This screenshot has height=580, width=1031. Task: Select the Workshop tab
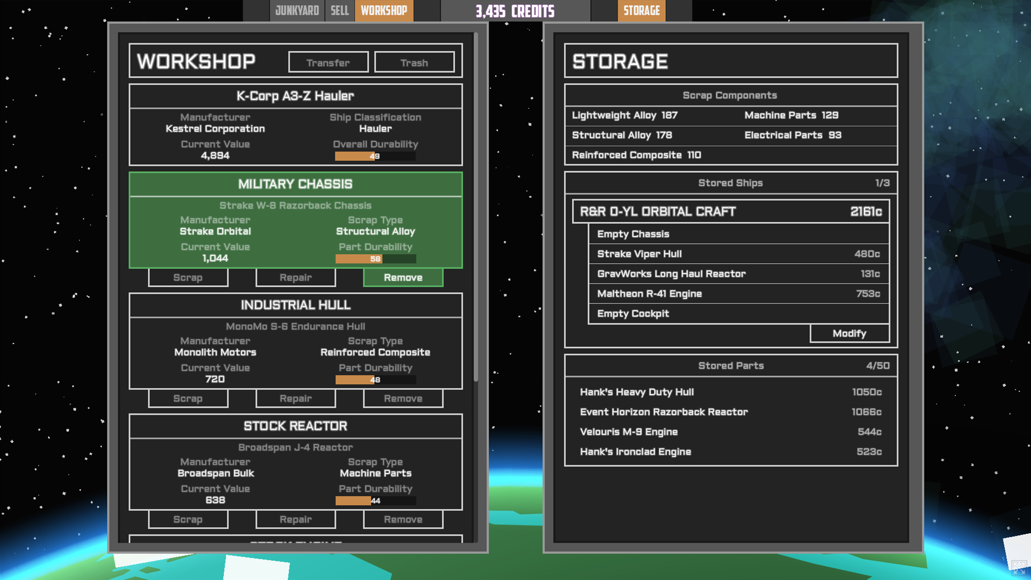(384, 11)
